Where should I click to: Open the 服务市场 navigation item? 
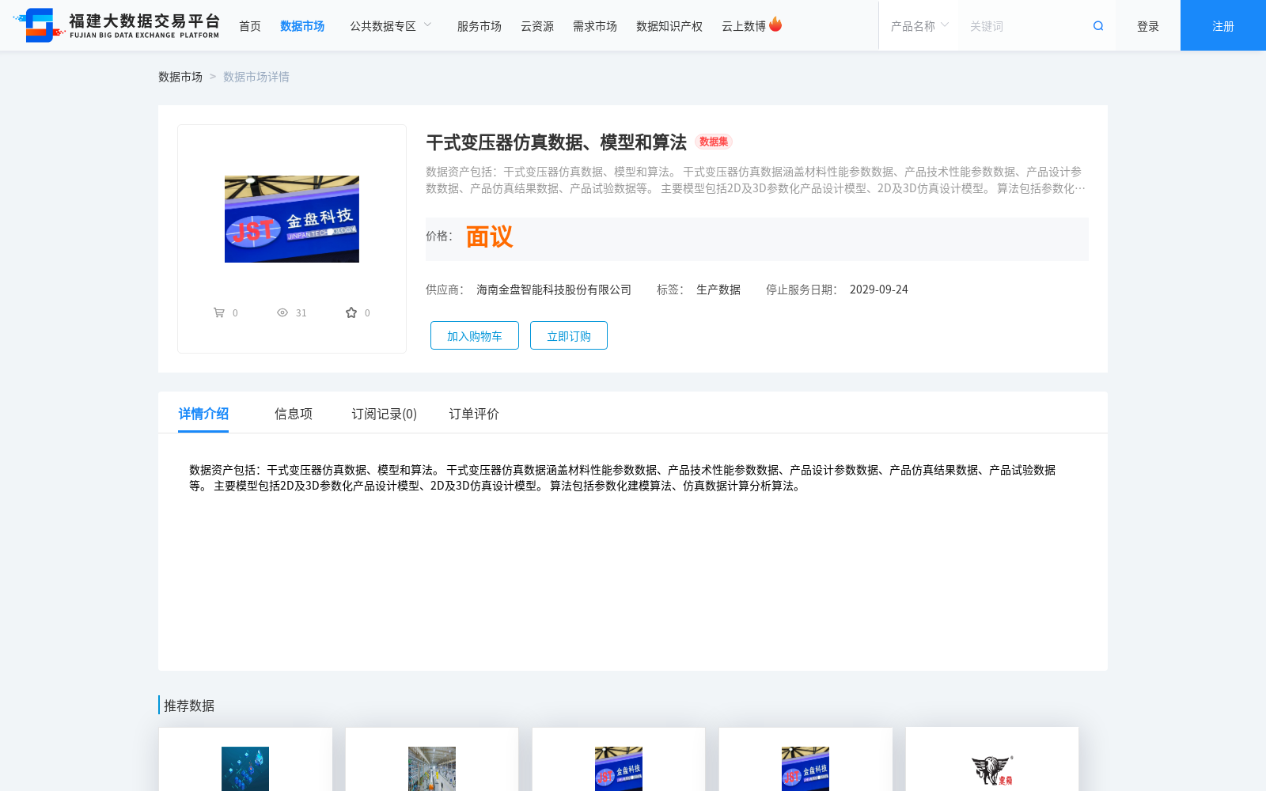pyautogui.click(x=479, y=26)
